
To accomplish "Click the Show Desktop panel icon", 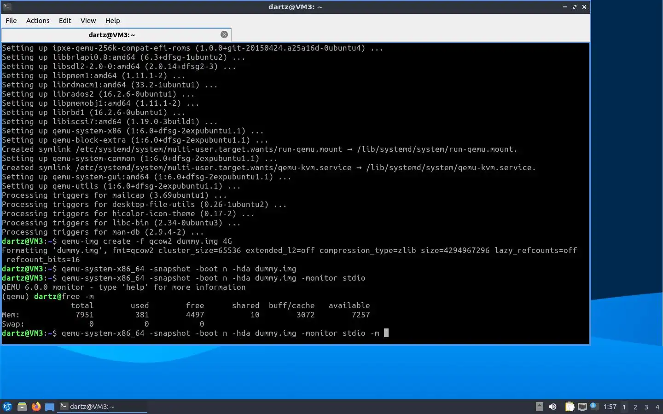I will coord(50,407).
